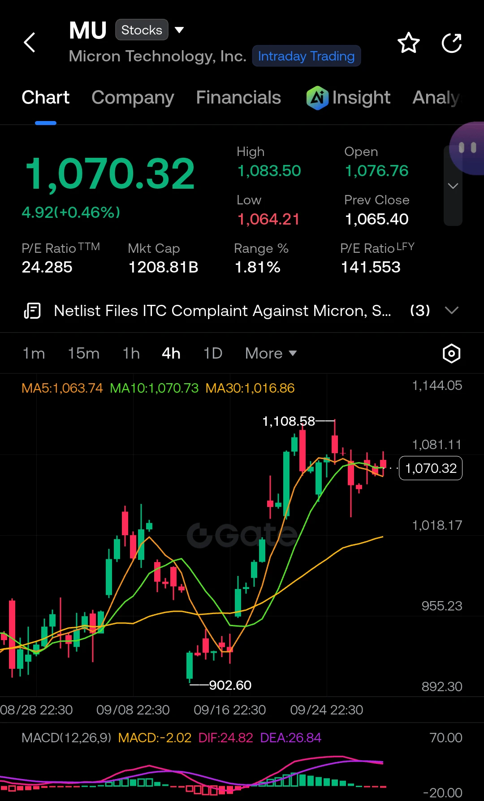Tap the MA5:1,063.74 indicator label
484x801 pixels.
pyautogui.click(x=62, y=388)
